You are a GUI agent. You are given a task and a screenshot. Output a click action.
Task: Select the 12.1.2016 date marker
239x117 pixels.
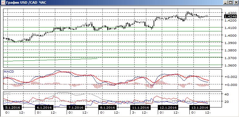(x=168, y=107)
